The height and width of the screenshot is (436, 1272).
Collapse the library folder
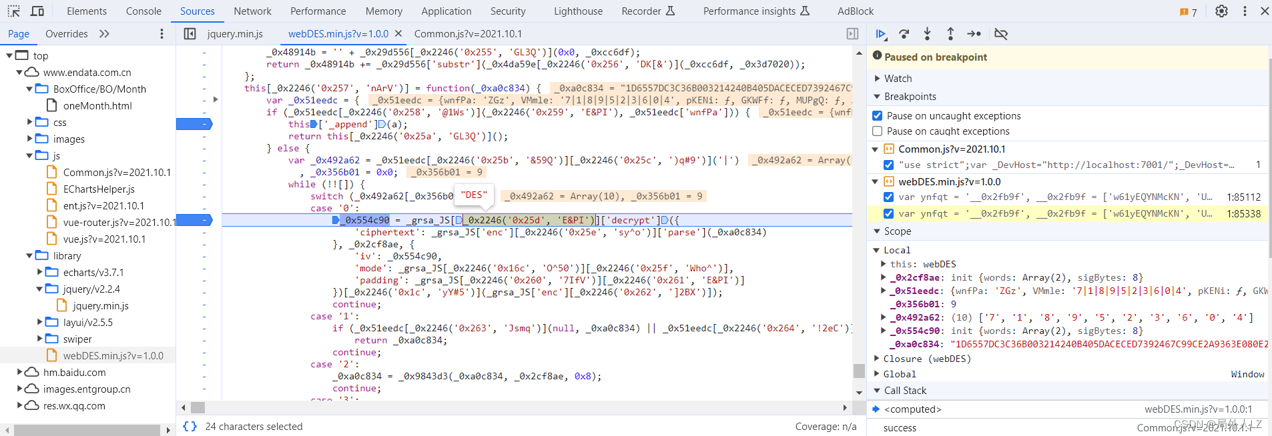tap(29, 255)
